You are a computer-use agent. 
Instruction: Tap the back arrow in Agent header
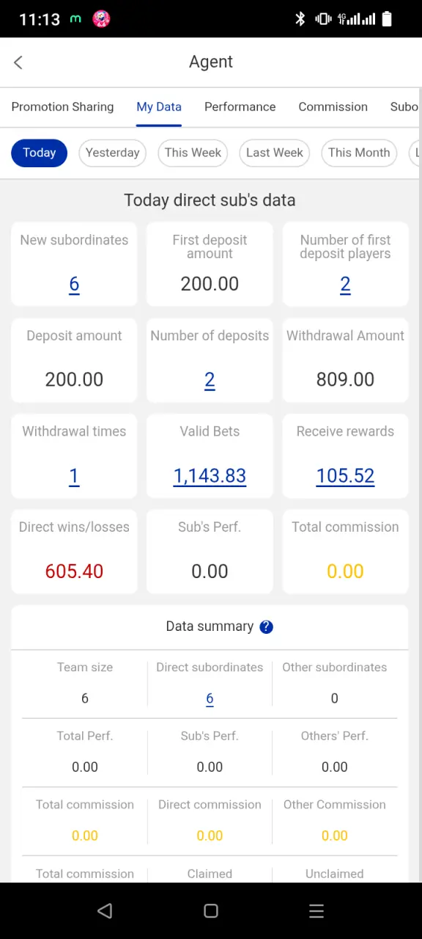(x=18, y=62)
